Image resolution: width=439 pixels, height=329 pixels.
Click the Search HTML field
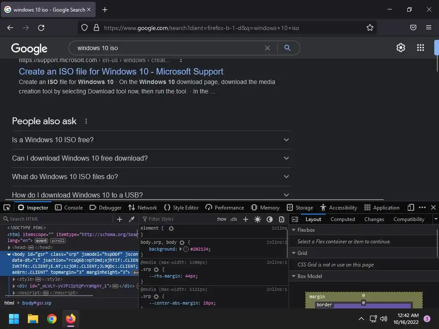click(58, 219)
